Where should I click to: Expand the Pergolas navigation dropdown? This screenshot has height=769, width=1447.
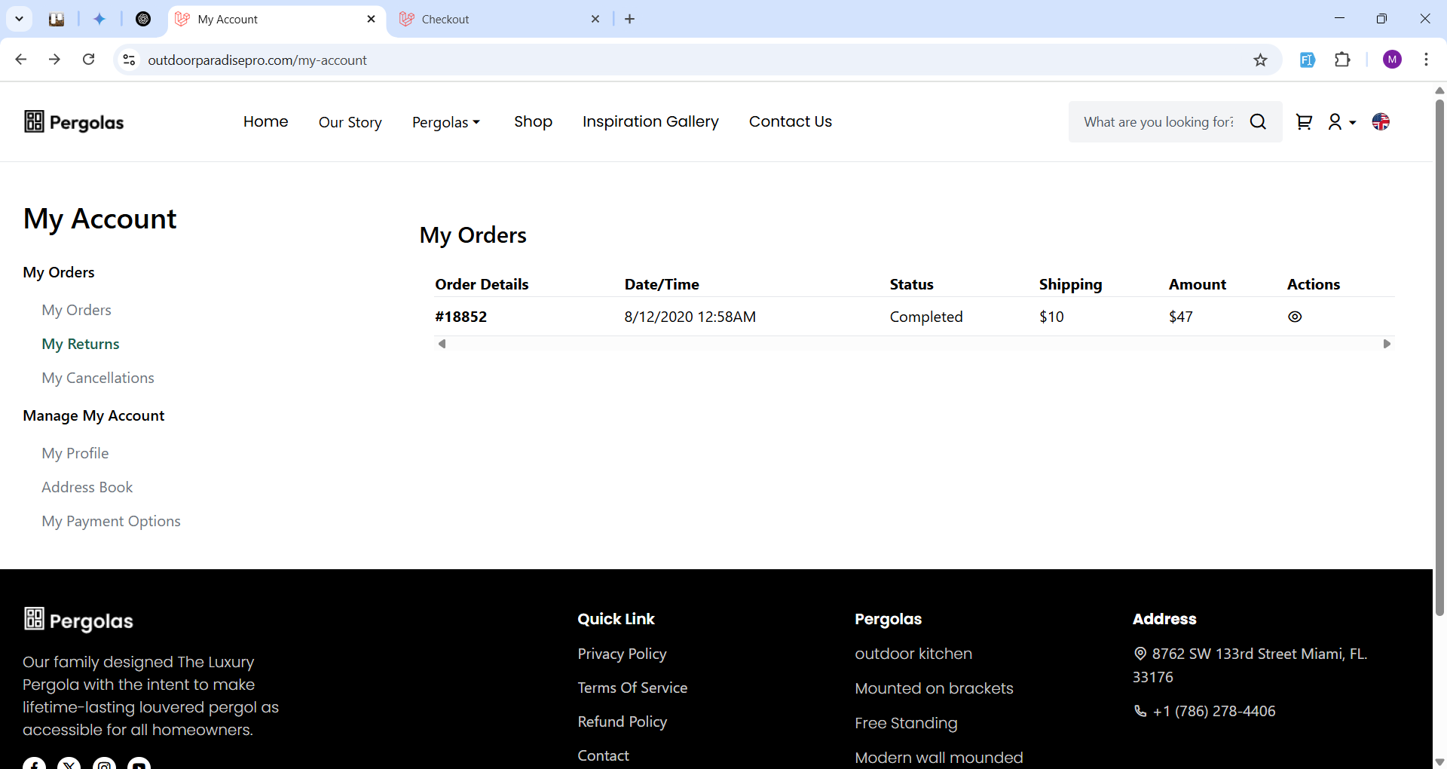click(x=446, y=122)
